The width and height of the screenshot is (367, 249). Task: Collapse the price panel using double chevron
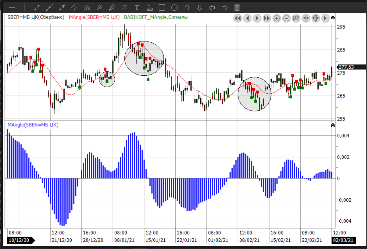point(333,18)
